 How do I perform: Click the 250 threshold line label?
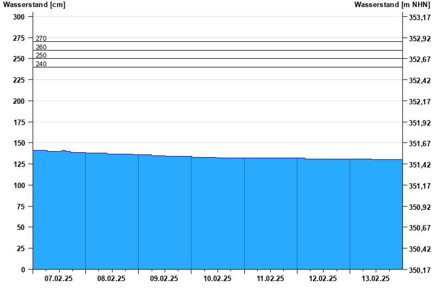(41, 55)
